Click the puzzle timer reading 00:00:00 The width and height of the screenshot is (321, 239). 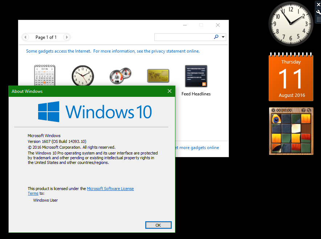pyautogui.click(x=284, y=110)
